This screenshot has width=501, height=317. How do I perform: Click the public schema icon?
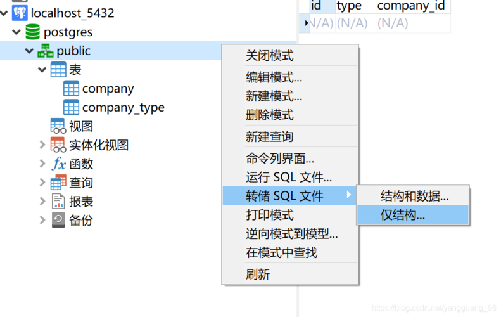click(46, 51)
